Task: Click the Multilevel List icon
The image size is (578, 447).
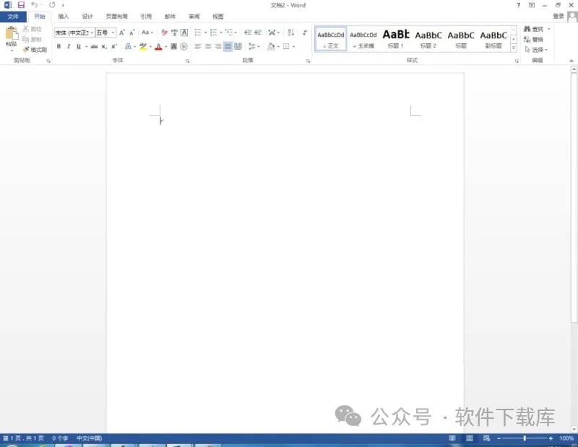Action: click(x=229, y=32)
